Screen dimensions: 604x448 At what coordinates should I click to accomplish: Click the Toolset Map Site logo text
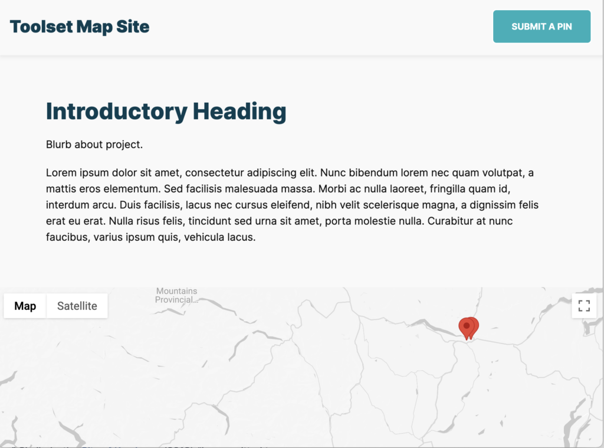(79, 27)
